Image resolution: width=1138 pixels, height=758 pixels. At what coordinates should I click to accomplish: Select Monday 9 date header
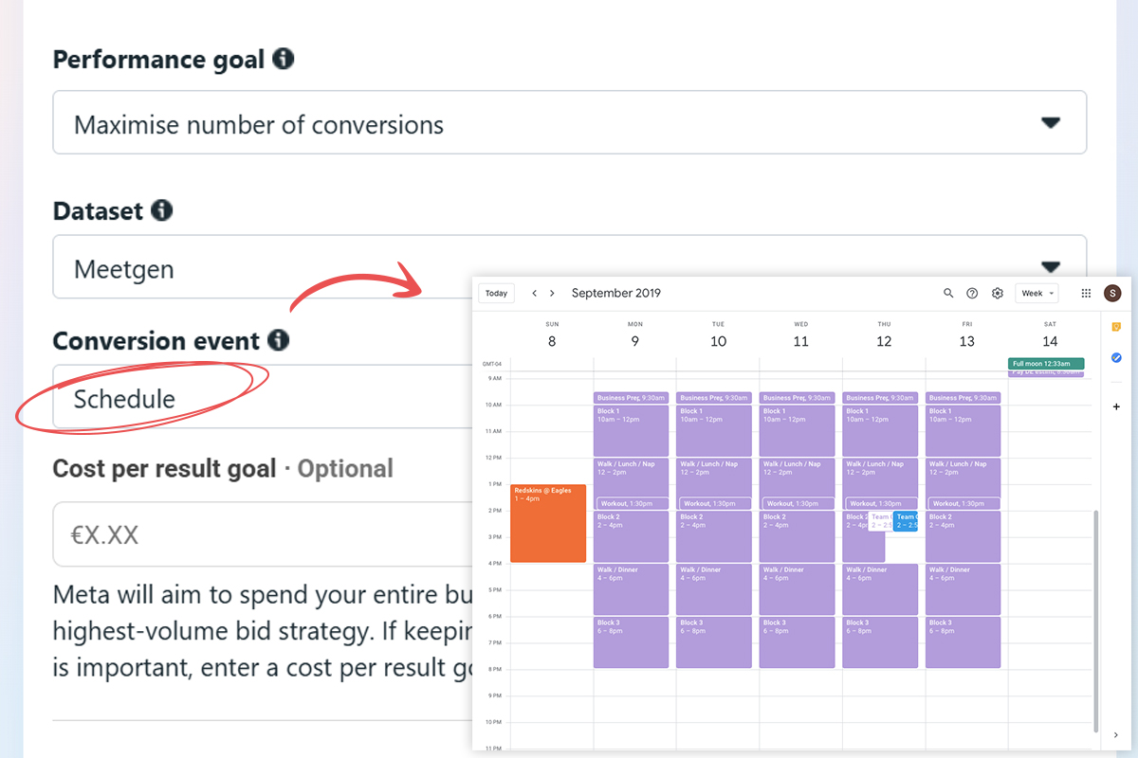634,340
